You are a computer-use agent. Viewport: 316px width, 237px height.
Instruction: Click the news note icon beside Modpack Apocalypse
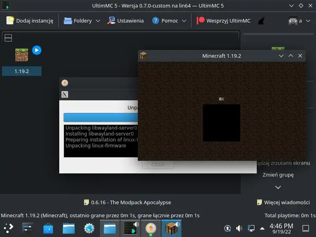[x=86, y=202]
